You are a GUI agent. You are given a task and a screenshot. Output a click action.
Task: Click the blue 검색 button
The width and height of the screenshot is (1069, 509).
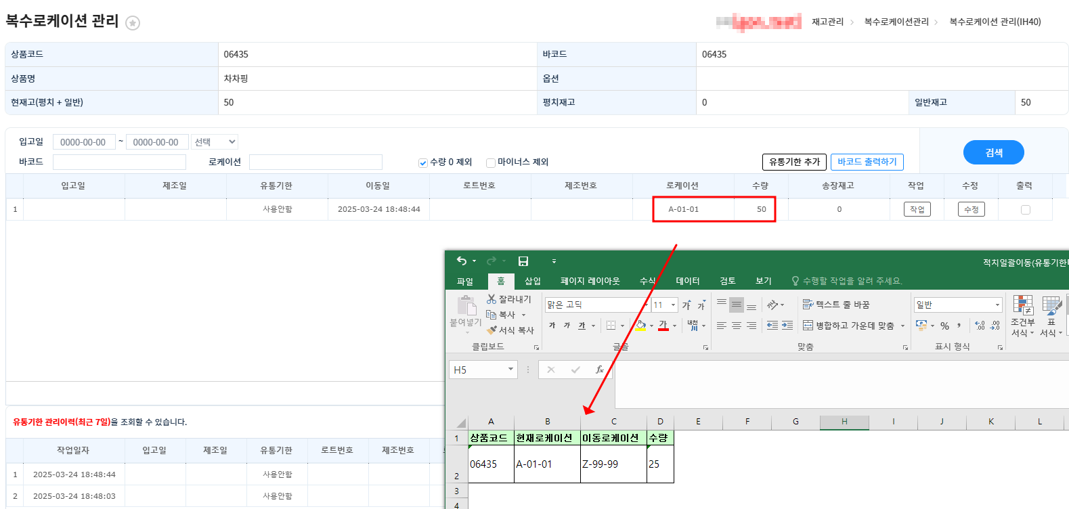993,152
